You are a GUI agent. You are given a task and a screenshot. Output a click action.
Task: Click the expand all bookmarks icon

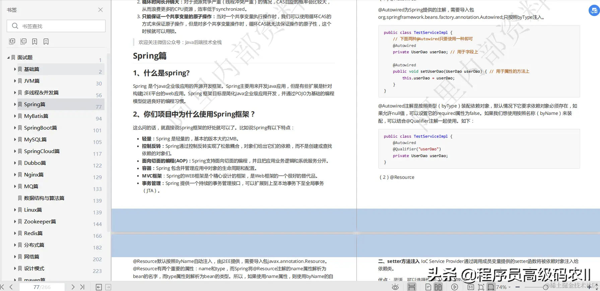pyautogui.click(x=12, y=42)
